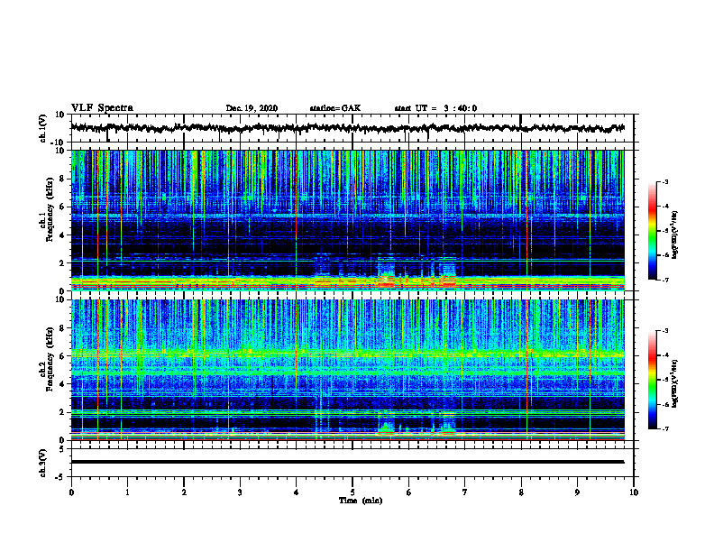This screenshot has width=714, height=552.
Task: Click the ch.1 spectrogram color scale bar
Action: click(x=652, y=231)
